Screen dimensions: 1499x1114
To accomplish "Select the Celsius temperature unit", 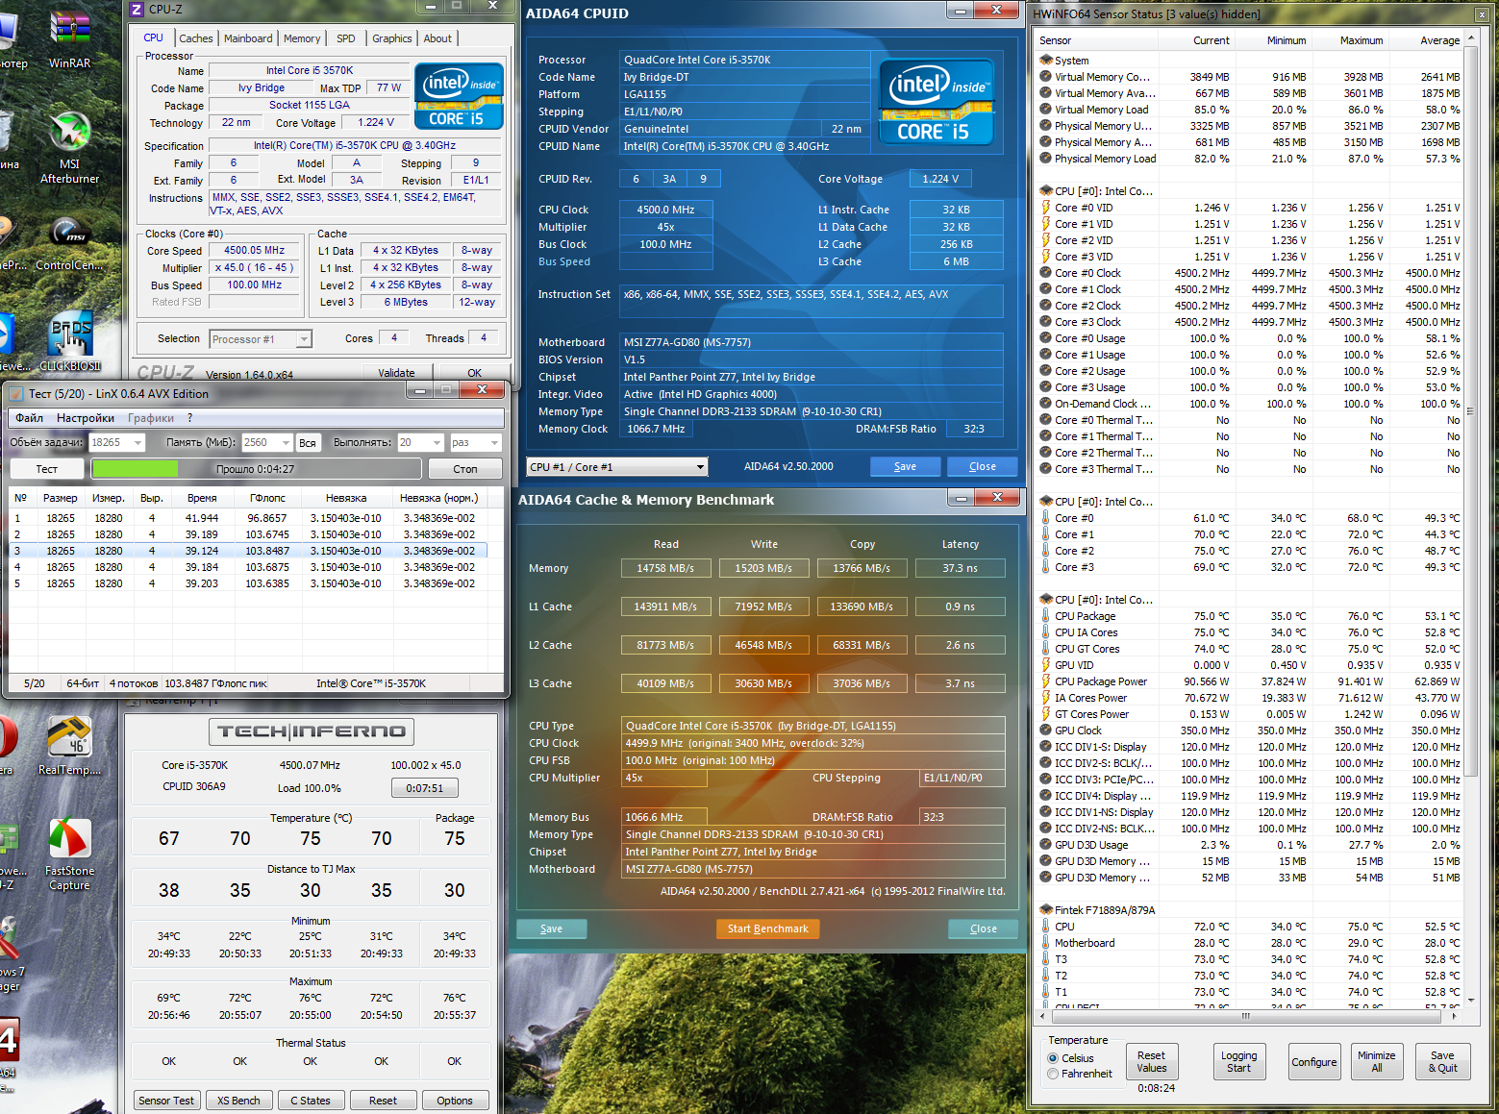I will tap(1053, 1058).
